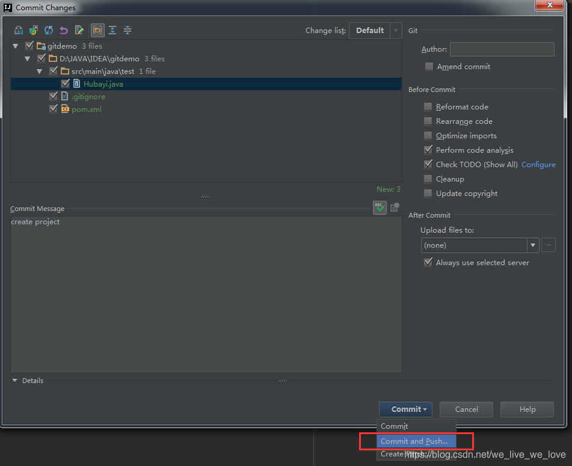This screenshot has width=572, height=466.
Task: Enable the Reformat code checkbox
Action: coord(428,106)
